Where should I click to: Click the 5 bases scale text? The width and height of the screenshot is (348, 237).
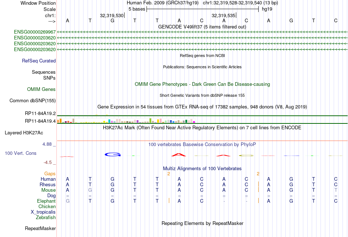pyautogui.click(x=137, y=9)
